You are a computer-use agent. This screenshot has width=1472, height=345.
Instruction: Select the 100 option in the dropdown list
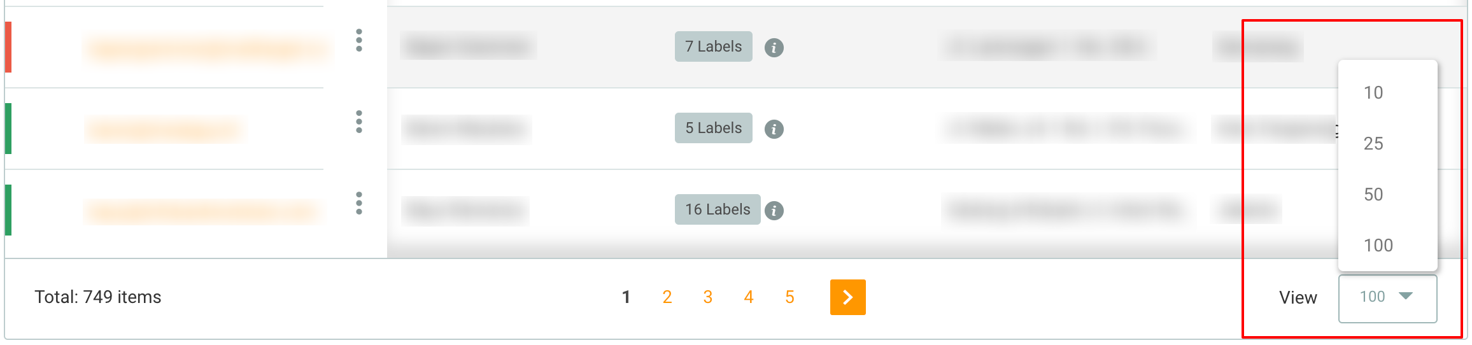coord(1378,246)
